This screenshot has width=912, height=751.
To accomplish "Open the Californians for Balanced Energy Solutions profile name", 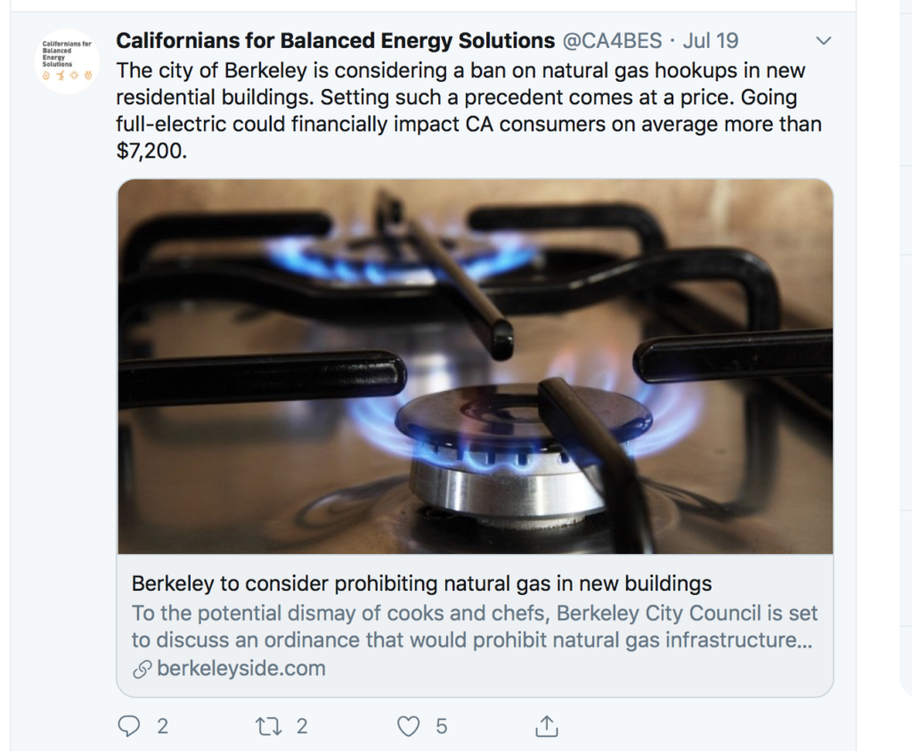I will coord(335,41).
